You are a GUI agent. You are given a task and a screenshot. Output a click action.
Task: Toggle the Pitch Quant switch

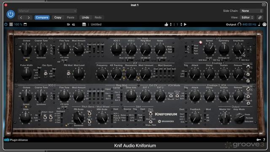151,114
